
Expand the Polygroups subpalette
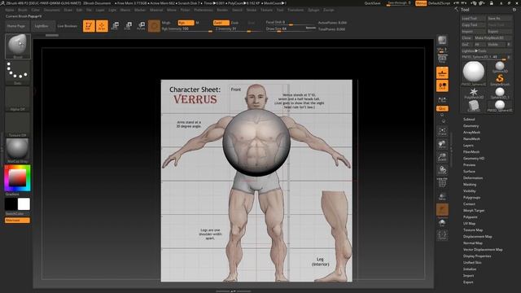pyautogui.click(x=471, y=197)
